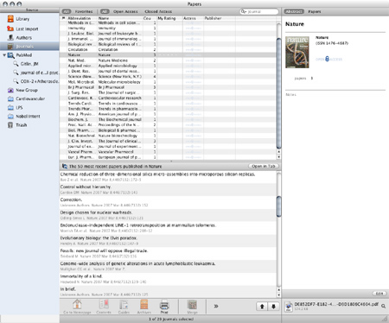The height and width of the screenshot is (323, 389).
Task: Click the Open Access lock icon
Action: [327, 59]
